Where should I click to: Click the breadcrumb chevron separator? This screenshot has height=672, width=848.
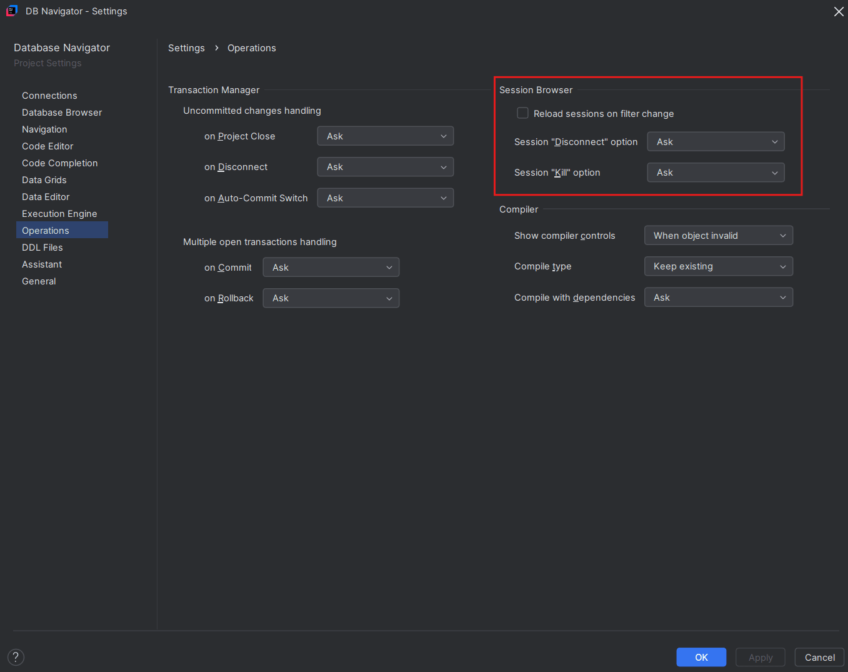coord(216,48)
